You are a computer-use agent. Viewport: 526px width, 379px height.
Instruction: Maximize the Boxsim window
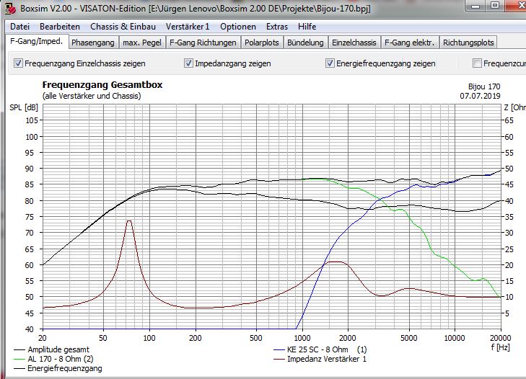[494, 6]
